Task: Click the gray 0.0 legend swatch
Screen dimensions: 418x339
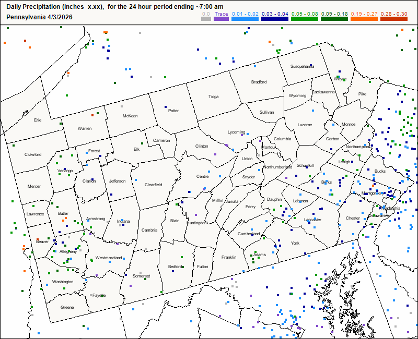Action: pos(206,19)
